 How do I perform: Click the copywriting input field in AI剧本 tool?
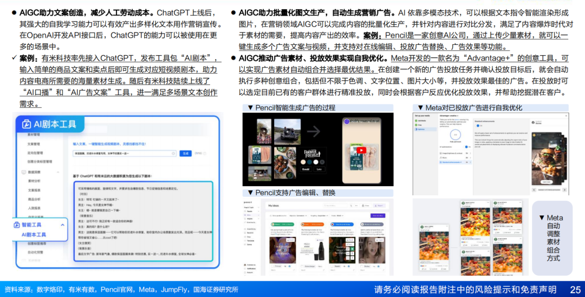tap(125, 154)
